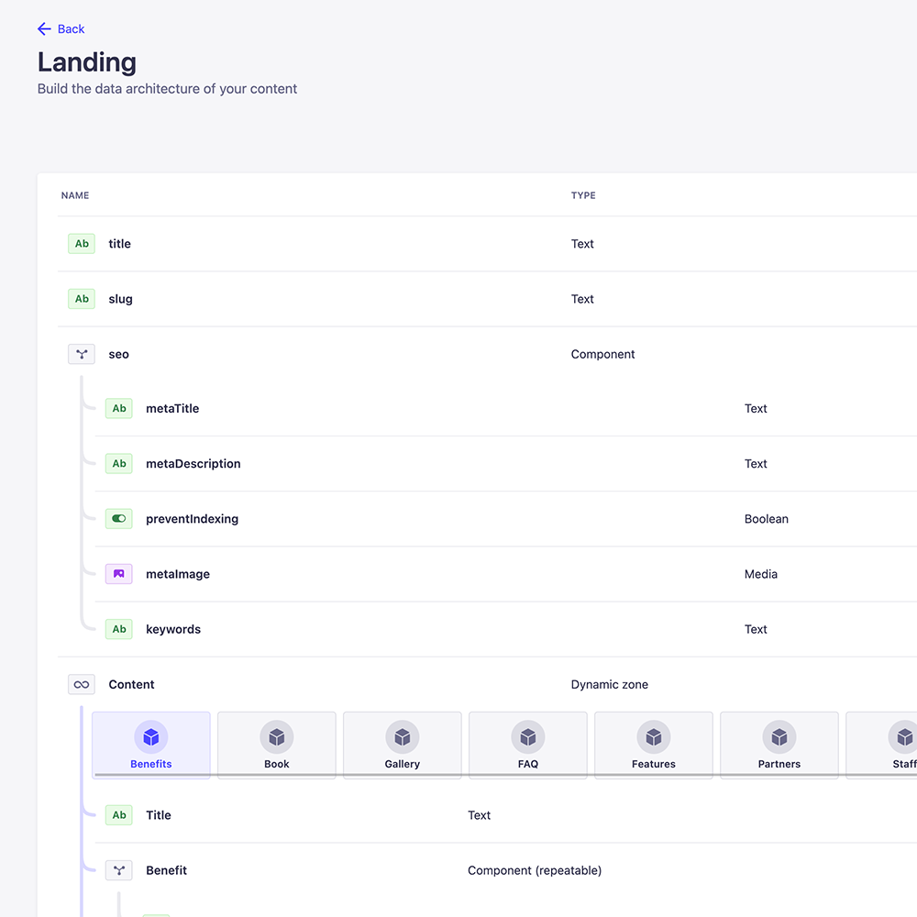Click the Content dynamic zone infinity icon
The width and height of the screenshot is (917, 917).
pyautogui.click(x=82, y=684)
